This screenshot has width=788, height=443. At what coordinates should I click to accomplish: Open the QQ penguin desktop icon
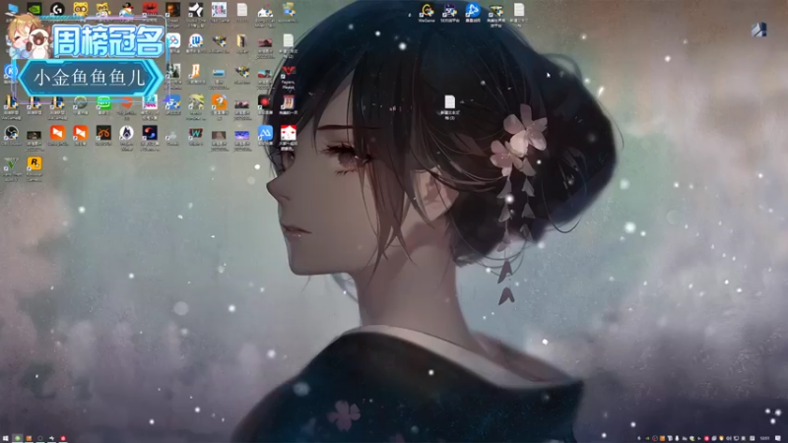pos(126,10)
